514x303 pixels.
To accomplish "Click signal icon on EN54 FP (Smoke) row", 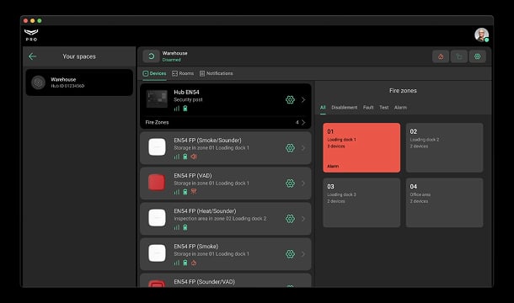I will pyautogui.click(x=177, y=263).
